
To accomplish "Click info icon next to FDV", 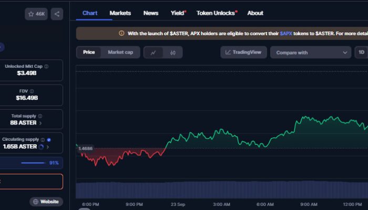I will 32,91.
